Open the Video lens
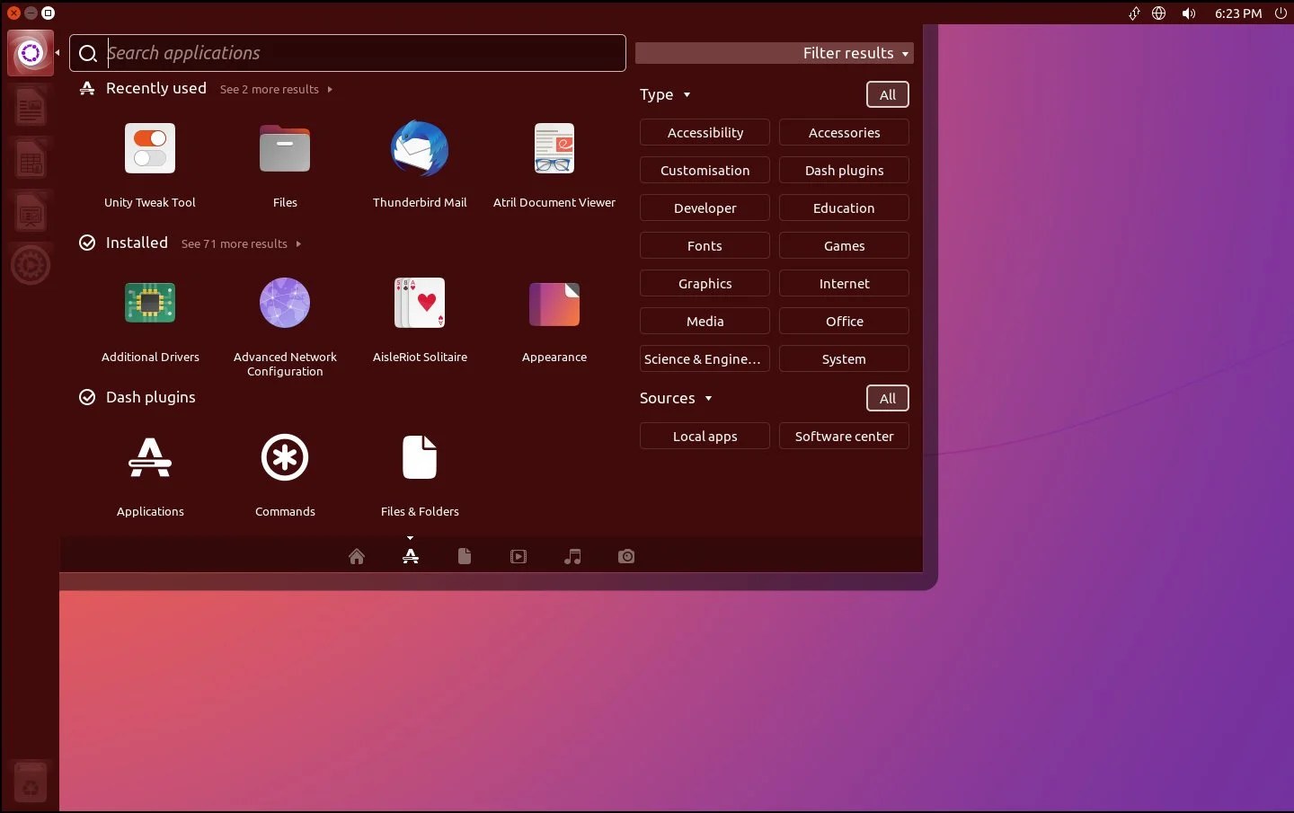Viewport: 1294px width, 813px height. [x=518, y=556]
